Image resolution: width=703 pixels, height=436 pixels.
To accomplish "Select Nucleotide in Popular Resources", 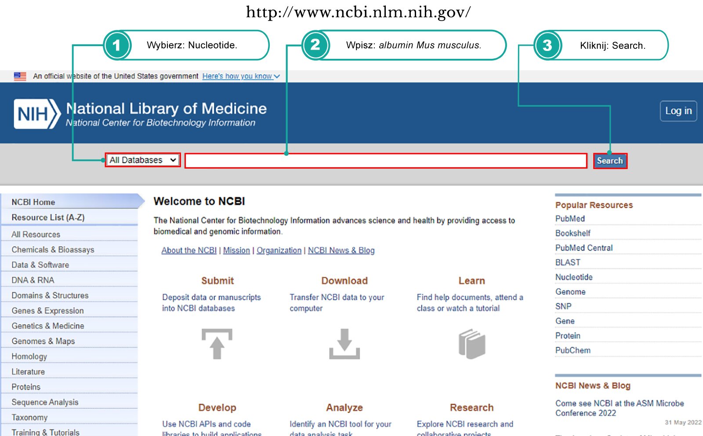I will (x=574, y=277).
